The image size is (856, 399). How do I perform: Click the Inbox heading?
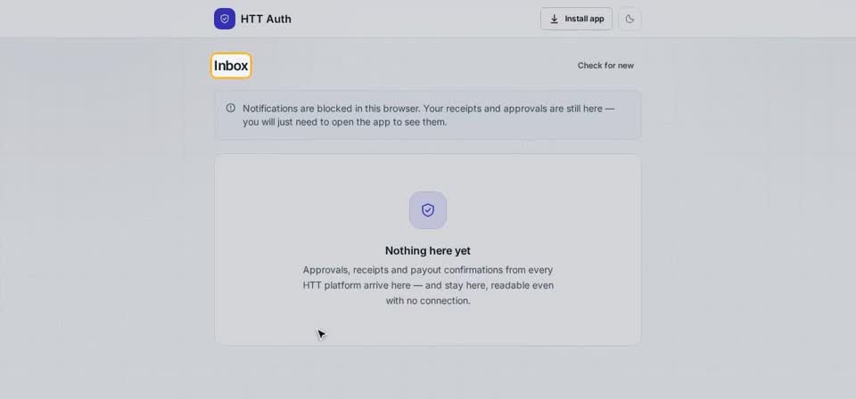(x=231, y=65)
